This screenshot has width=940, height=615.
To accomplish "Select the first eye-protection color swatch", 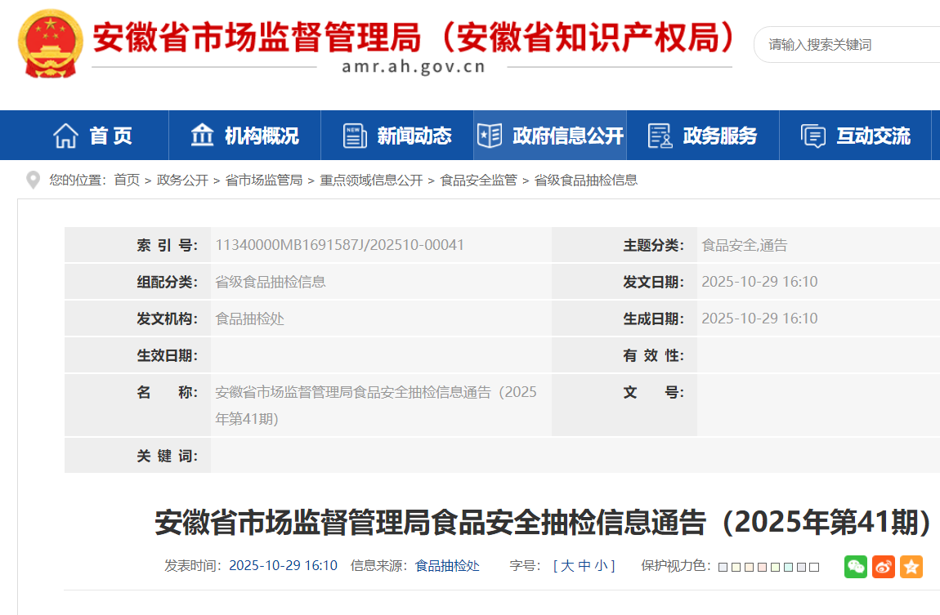I will pos(723,567).
